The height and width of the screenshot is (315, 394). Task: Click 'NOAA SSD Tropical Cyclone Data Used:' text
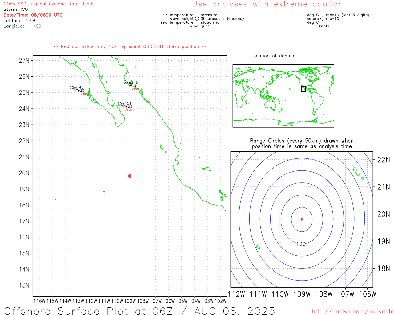tap(48, 4)
